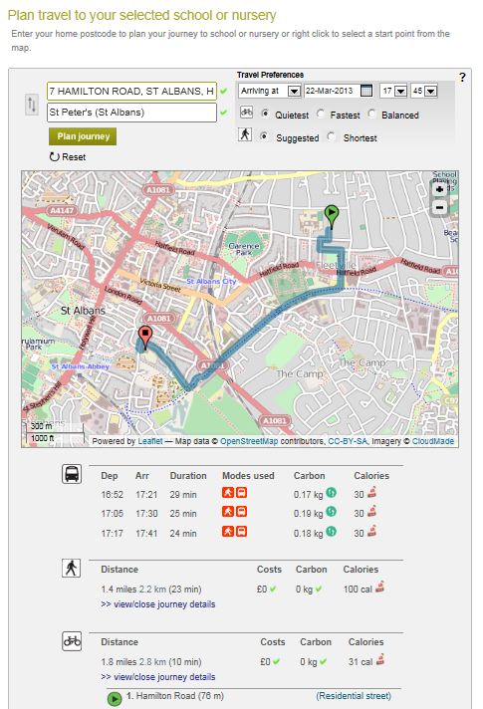Swap start and destination with arrows icon
The height and width of the screenshot is (709, 483).
pos(32,105)
